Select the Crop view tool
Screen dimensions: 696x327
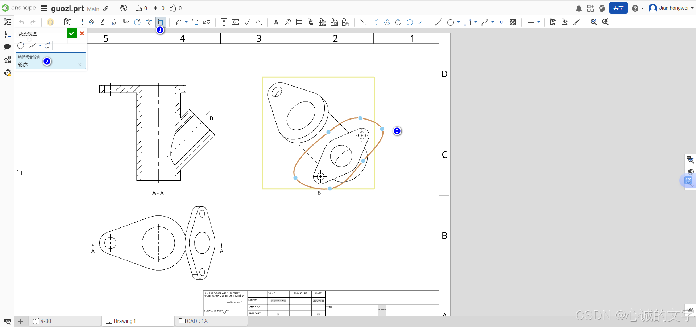point(161,22)
